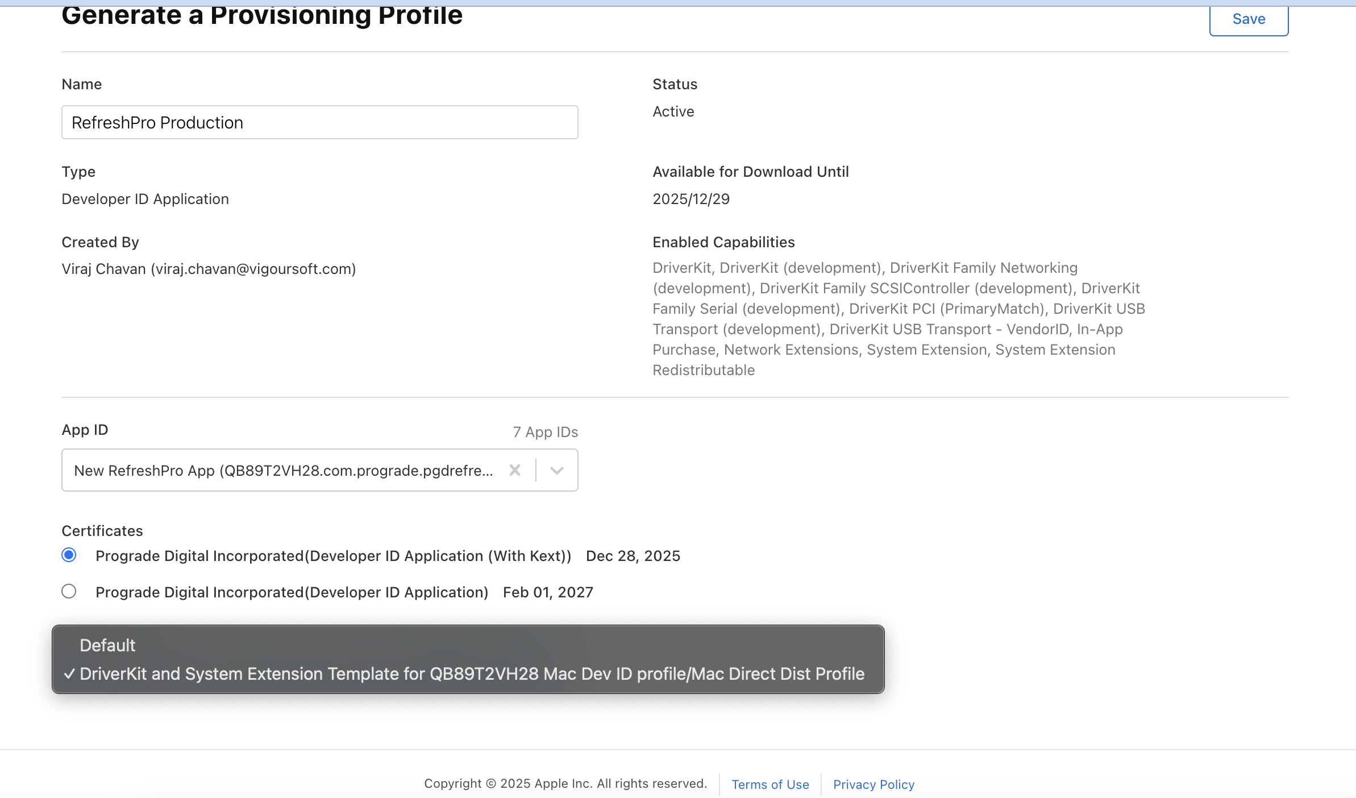Click the Enabled Capabilities list text
Screen dimensions: 1356x798
click(899, 319)
